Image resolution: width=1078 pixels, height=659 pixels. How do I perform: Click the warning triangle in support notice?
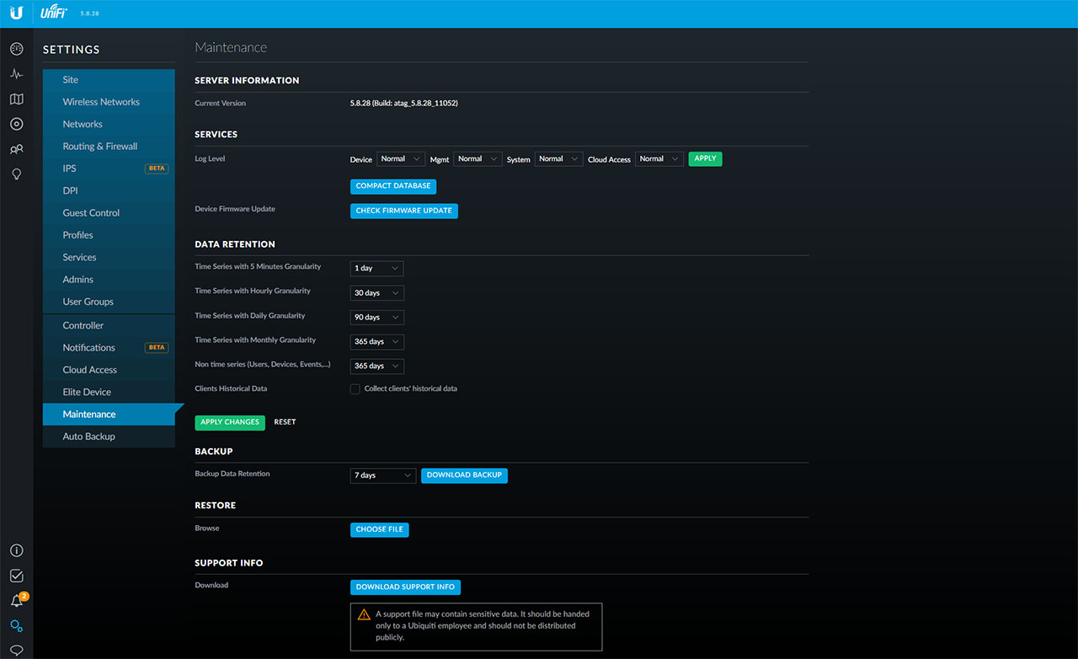[364, 614]
